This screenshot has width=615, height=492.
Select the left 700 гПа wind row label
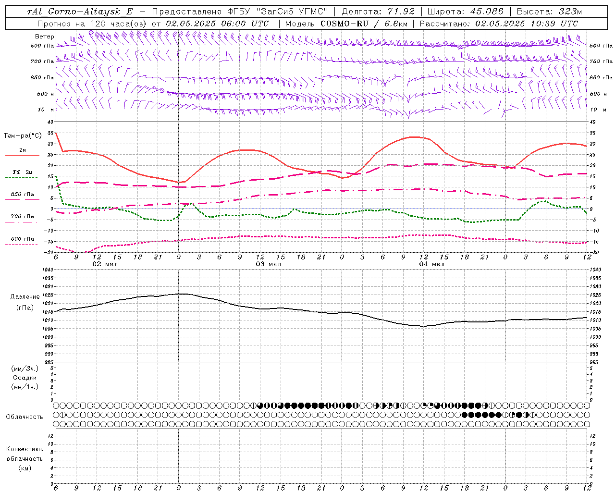42,61
